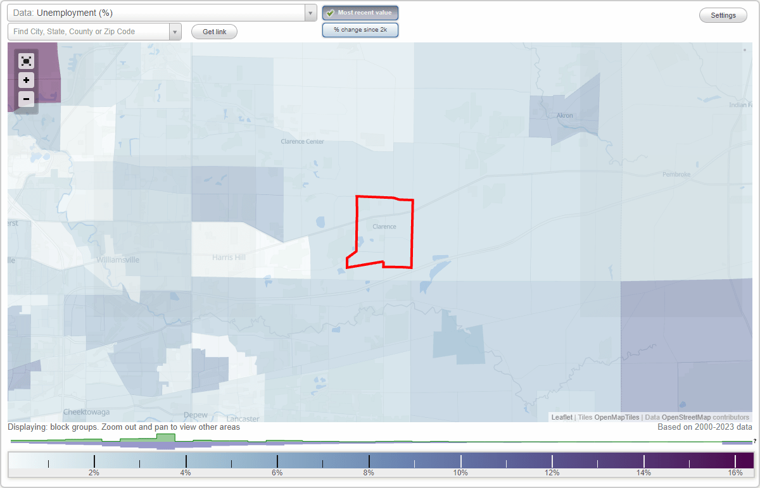Viewport: 760px width, 488px height.
Task: Click the Clarence Center map label
Action: 303,142
